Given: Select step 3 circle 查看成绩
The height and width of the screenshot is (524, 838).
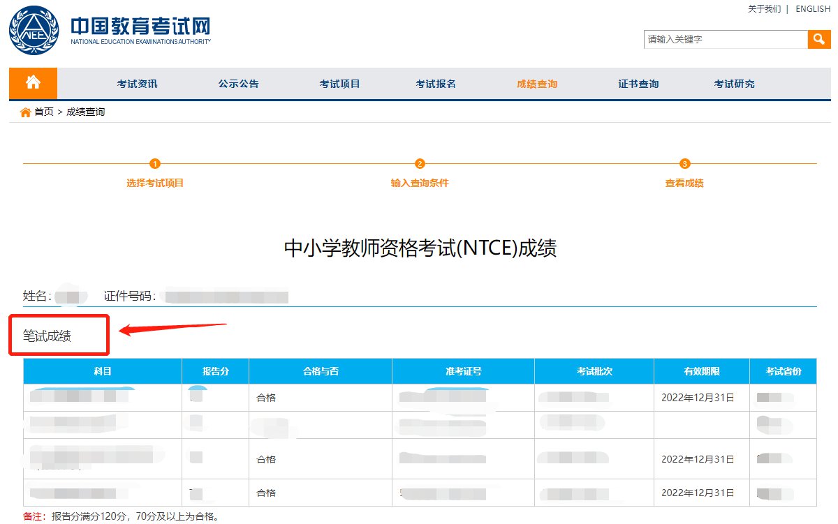Looking at the screenshot, I should point(684,164).
